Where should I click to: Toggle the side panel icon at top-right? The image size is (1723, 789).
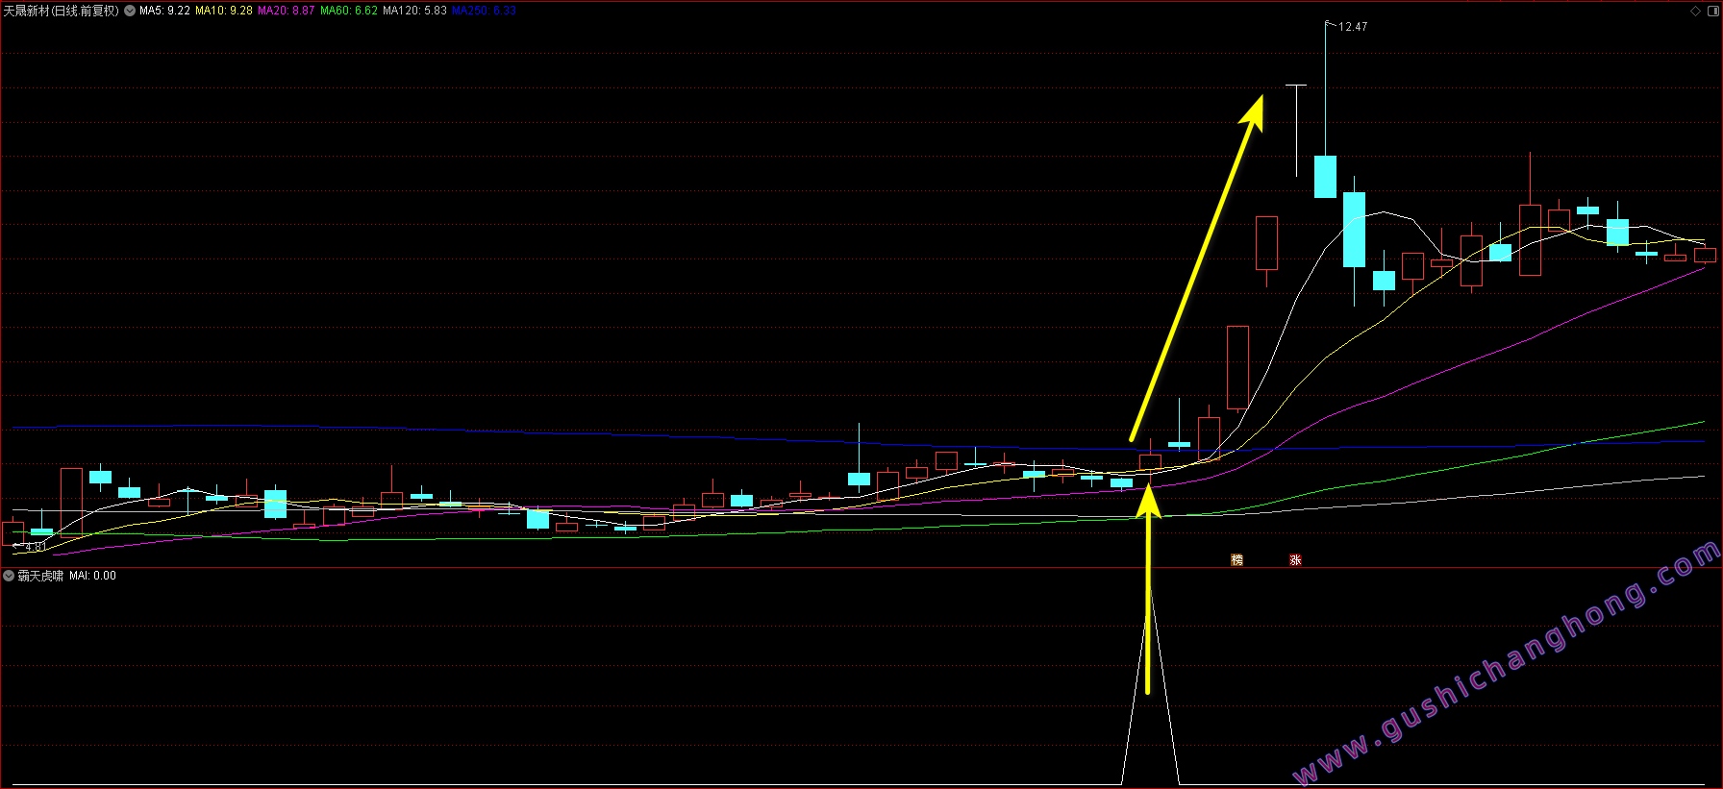coord(1711,11)
